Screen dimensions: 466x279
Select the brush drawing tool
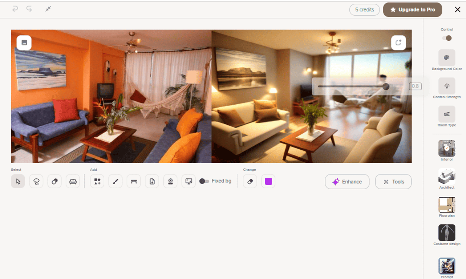pos(116,181)
